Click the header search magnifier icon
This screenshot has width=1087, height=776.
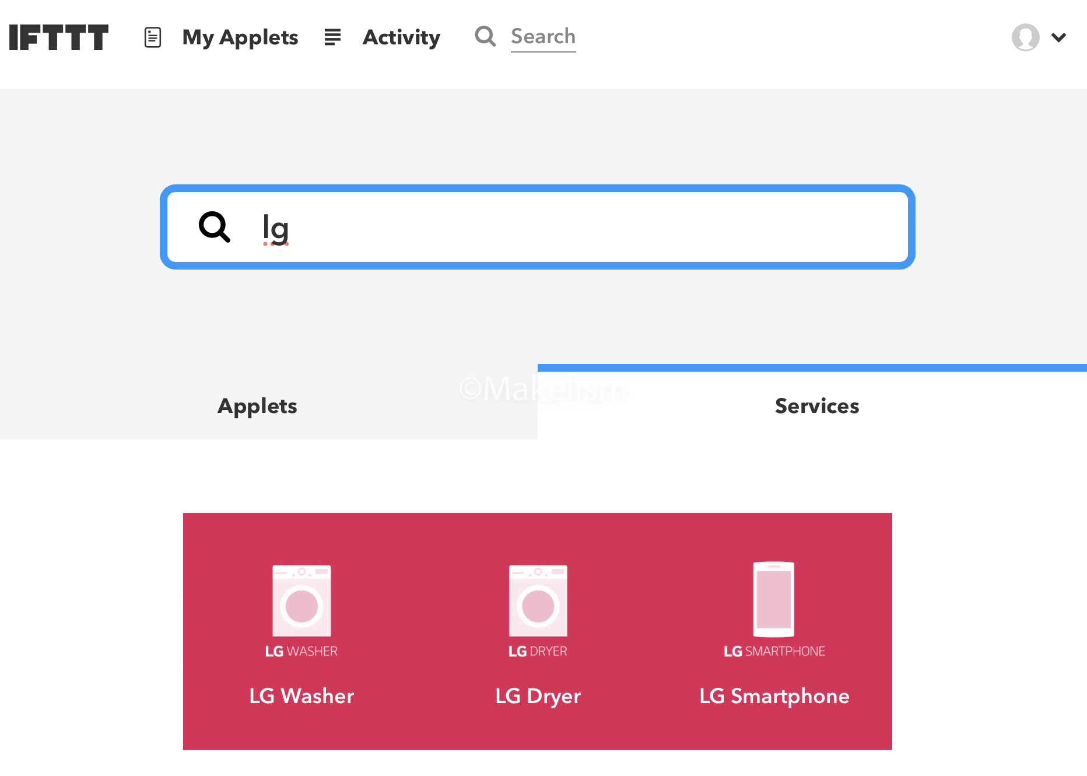pos(485,36)
